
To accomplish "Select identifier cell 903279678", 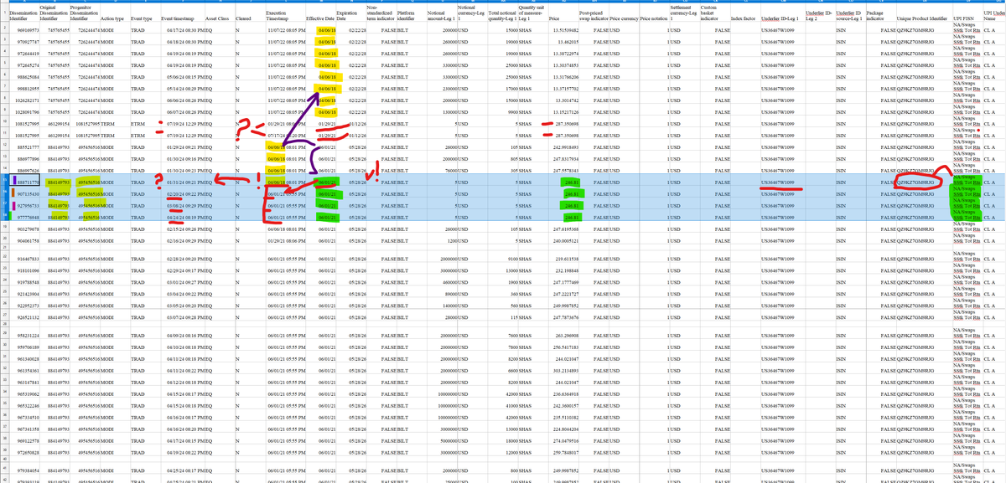I will [23, 228].
